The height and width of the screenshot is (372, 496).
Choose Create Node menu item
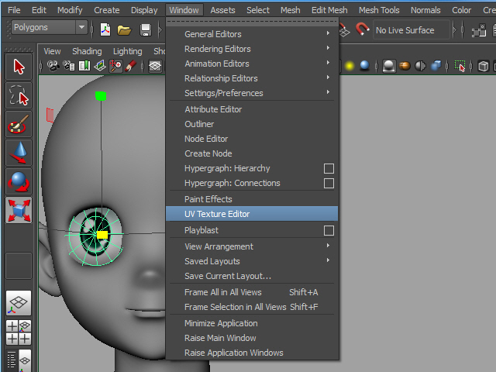252,153
